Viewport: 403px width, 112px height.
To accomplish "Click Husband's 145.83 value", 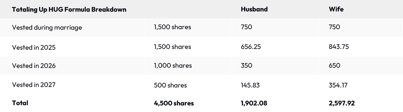I will [250, 85].
